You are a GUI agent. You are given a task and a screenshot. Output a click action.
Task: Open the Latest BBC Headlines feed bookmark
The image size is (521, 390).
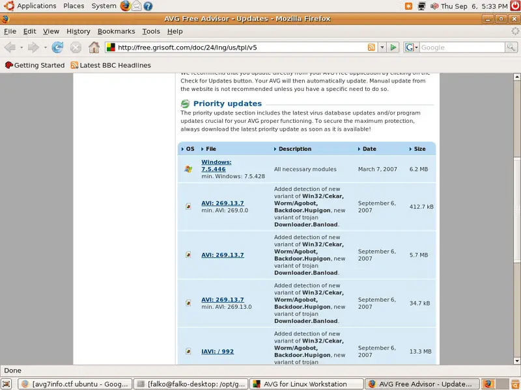tap(111, 66)
